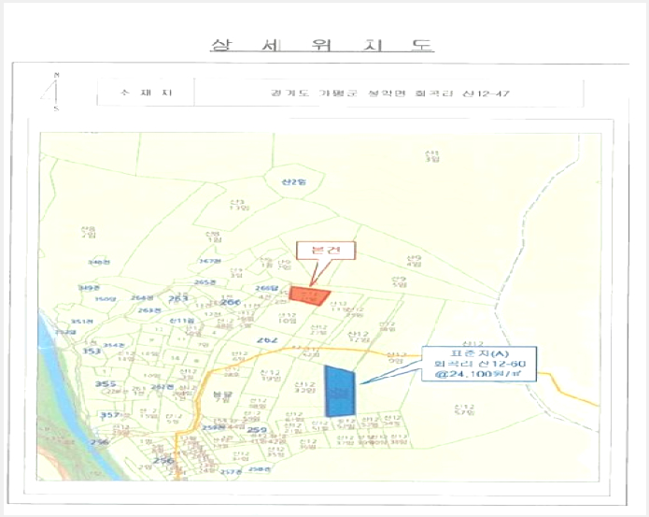Click the 257전 parcel label
The image size is (649, 517).
coord(231,472)
